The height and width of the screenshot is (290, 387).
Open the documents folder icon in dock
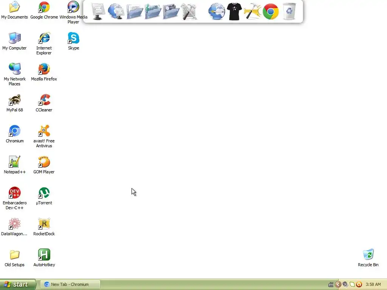coord(135,11)
